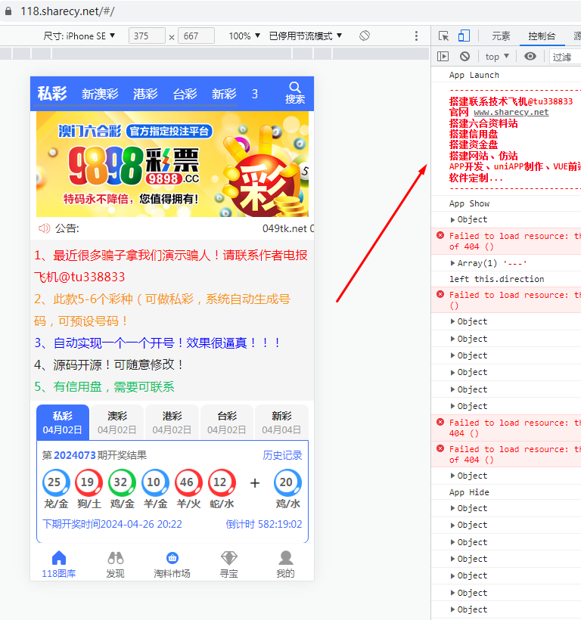The image size is (581, 620).
Task: Click issue number 2024073 text
Action: click(75, 455)
